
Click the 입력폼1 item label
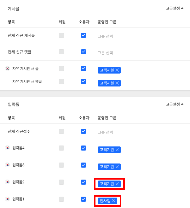tap(18, 199)
